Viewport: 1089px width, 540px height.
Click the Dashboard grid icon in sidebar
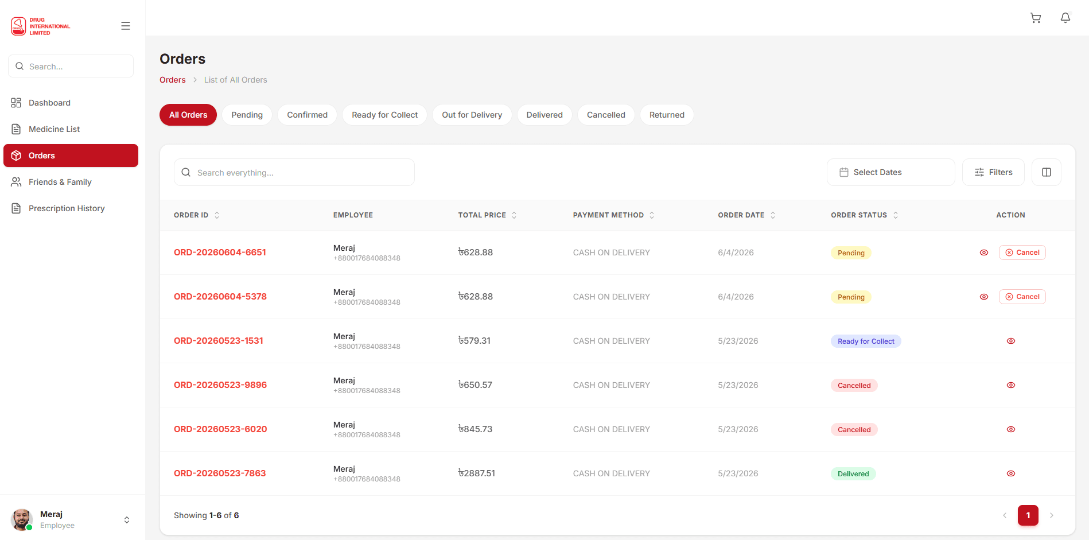pyautogui.click(x=16, y=103)
